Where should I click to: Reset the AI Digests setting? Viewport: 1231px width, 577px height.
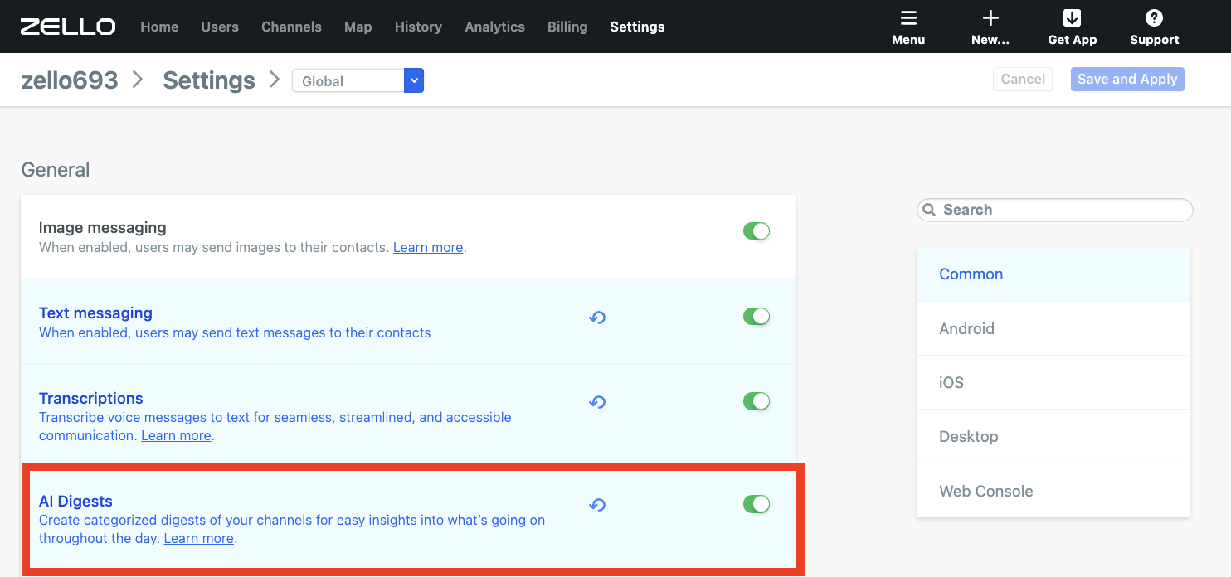pyautogui.click(x=597, y=505)
